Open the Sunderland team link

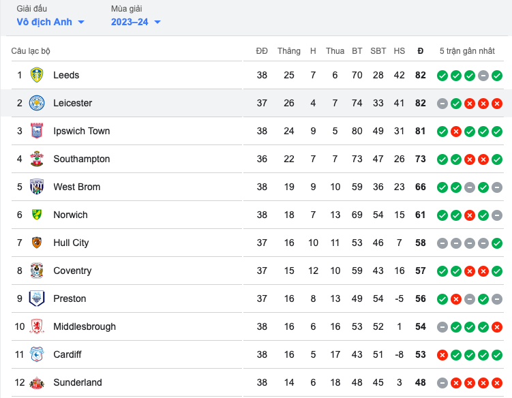point(77,382)
